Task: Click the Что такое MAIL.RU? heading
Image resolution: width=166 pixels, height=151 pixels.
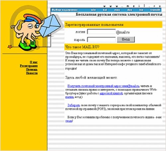Action: [x=82, y=47]
